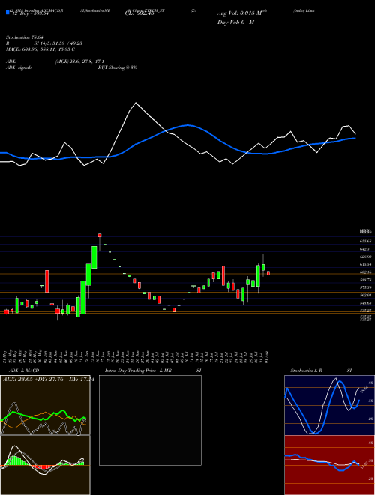Image resolution: width=375 pixels, height=495 pixels.
Task: Click the 615.54 price axis label
Action: (x=365, y=264)
